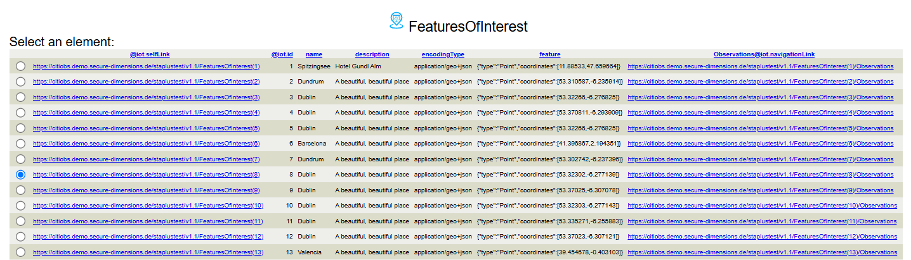Open the FeaturesOfInterest(1) self link

(147, 66)
